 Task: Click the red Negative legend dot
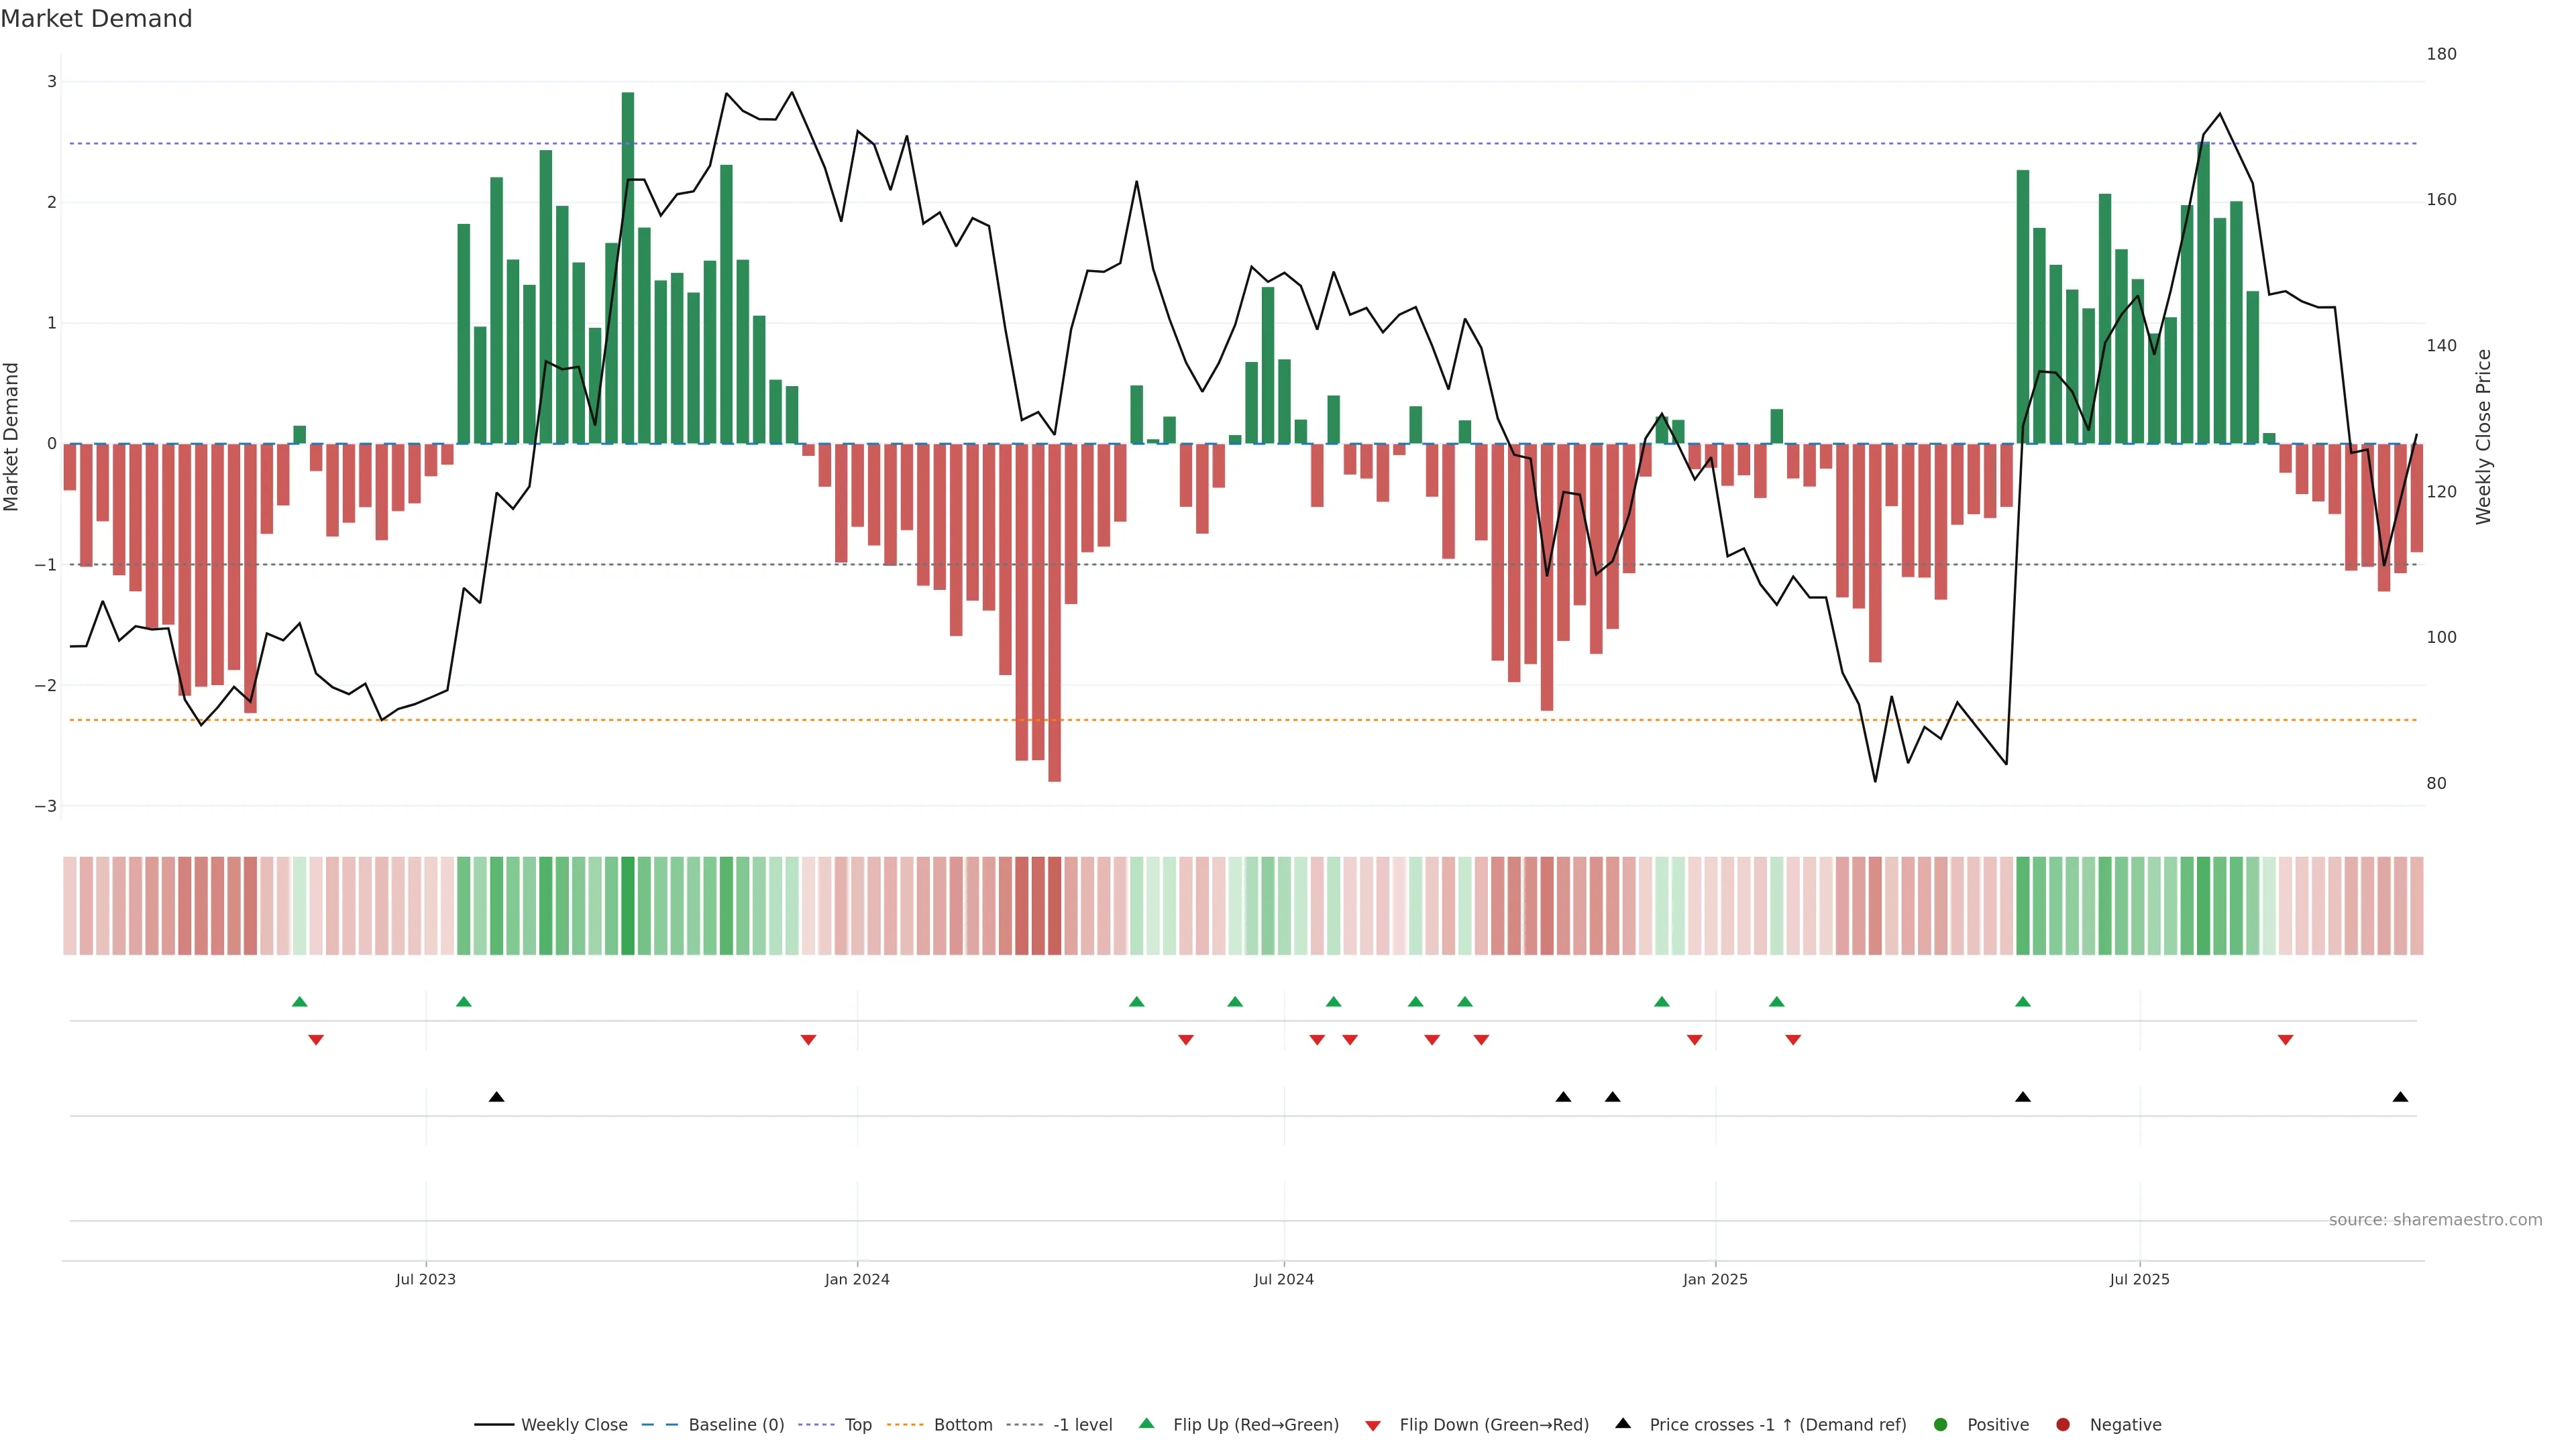[x=2063, y=1424]
